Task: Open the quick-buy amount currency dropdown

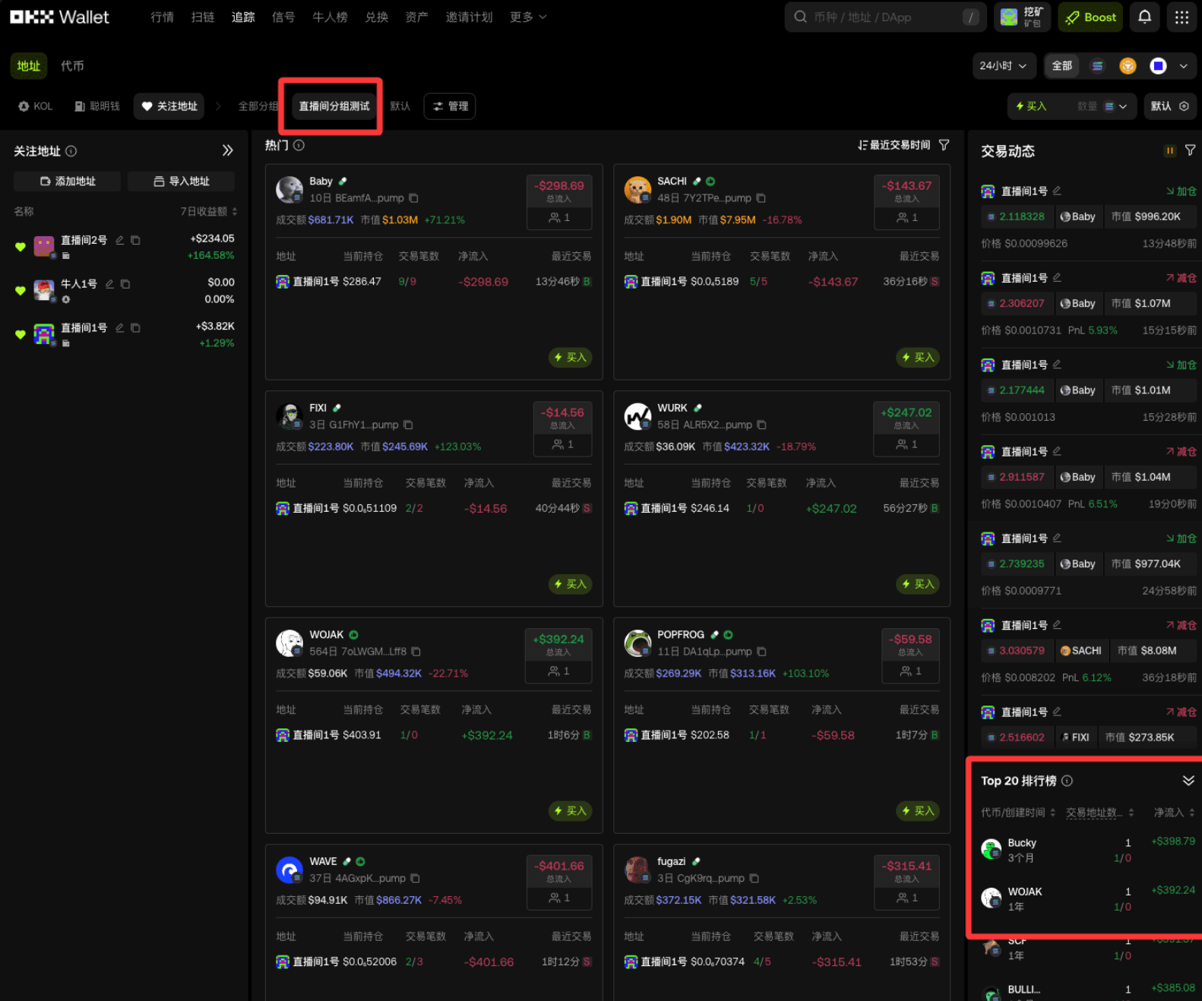Action: tap(1115, 106)
